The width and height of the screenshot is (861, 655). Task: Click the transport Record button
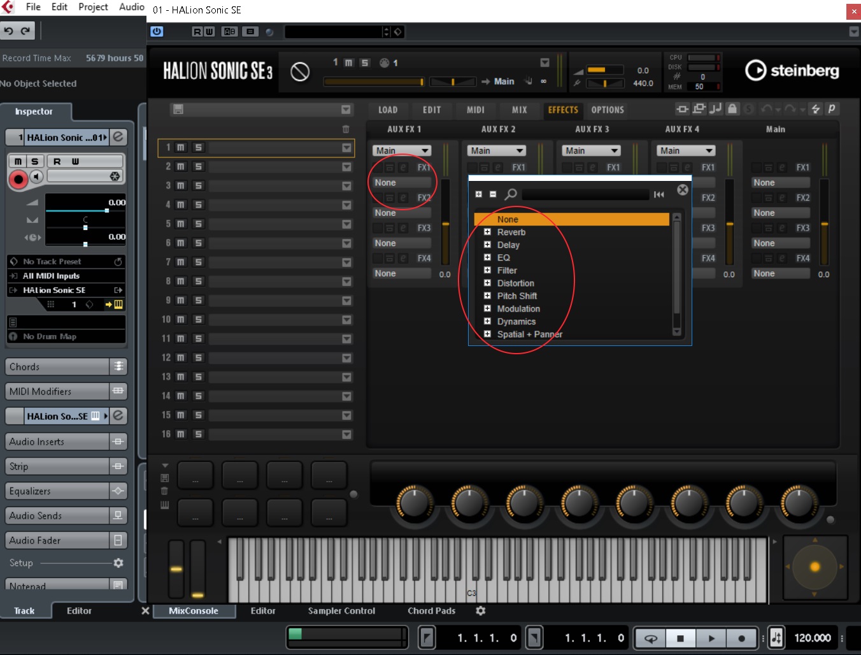741,638
